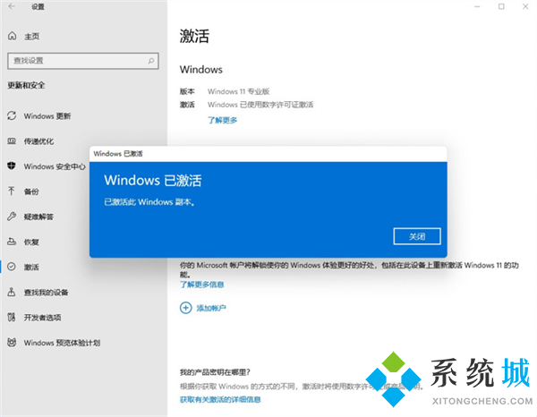The width and height of the screenshot is (537, 417).
Task: Click Windows 已激活 dialog title bar
Action: coord(268,154)
